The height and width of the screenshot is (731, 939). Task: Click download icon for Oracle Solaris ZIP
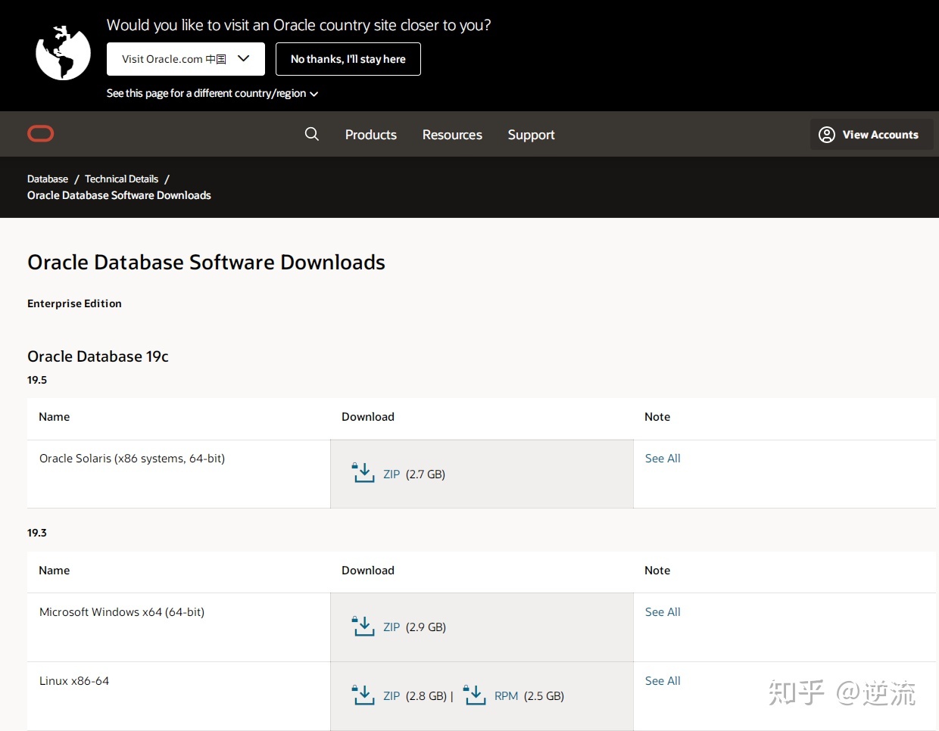click(363, 473)
